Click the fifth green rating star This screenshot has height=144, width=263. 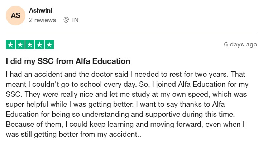tap(49, 45)
